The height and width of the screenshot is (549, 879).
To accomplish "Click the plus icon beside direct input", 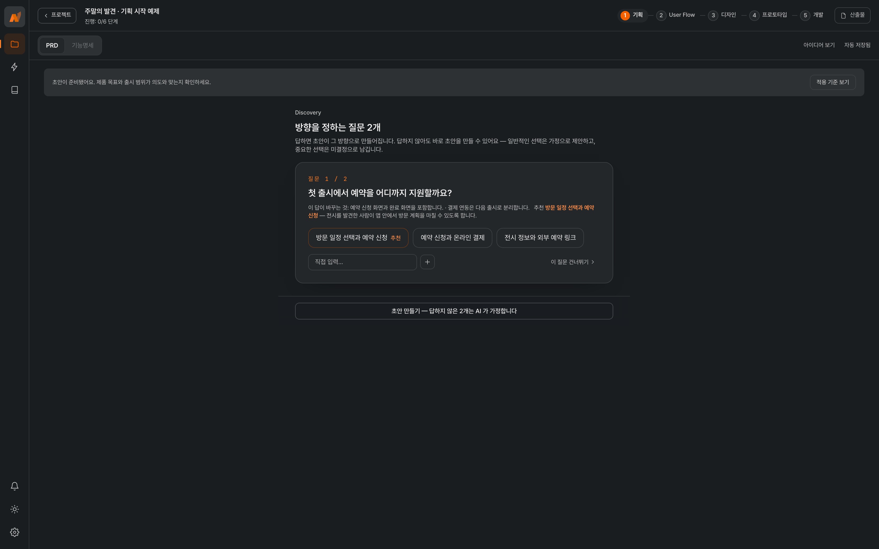I will [427, 262].
